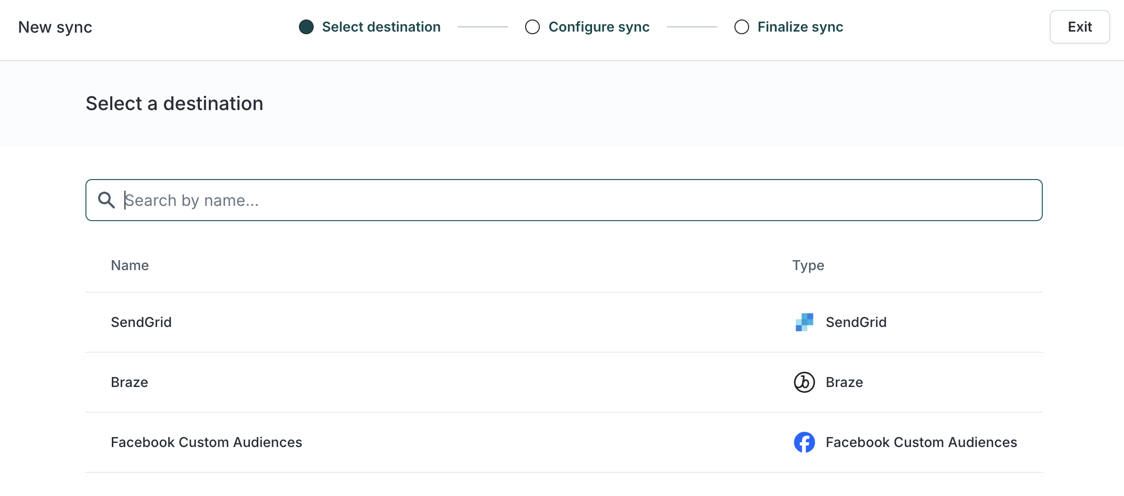The width and height of the screenshot is (1124, 496).
Task: Choose the Braze destination name
Action: 129,382
